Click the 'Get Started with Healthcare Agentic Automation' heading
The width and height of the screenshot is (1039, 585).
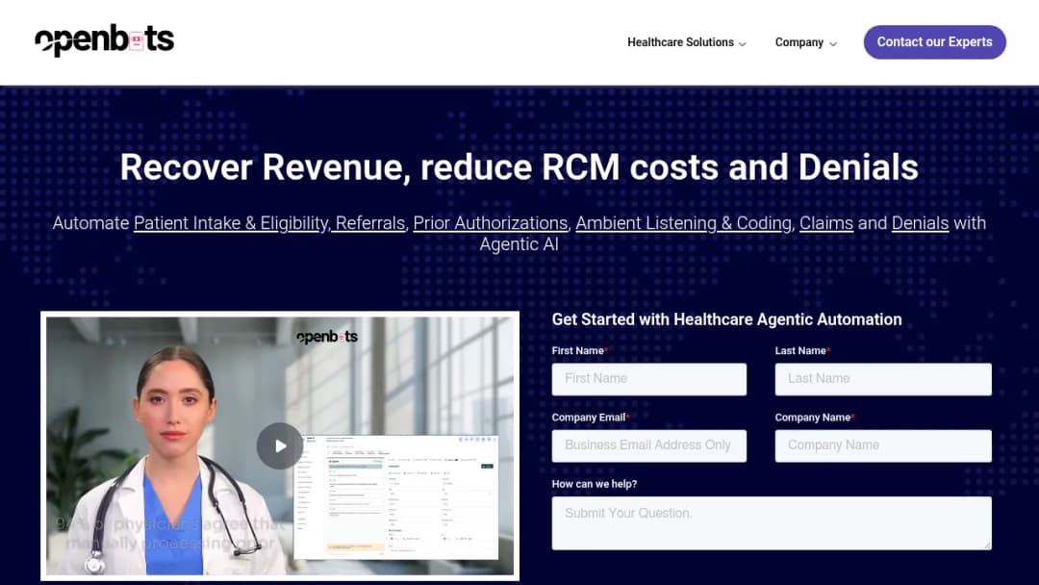727,319
